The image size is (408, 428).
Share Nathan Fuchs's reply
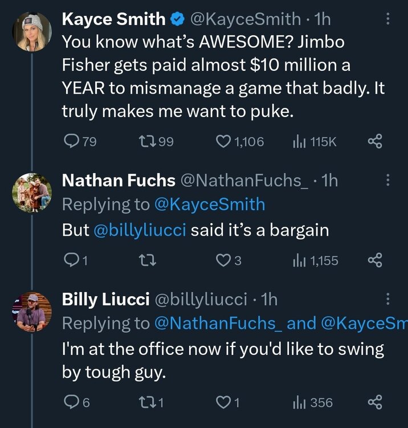tap(374, 261)
